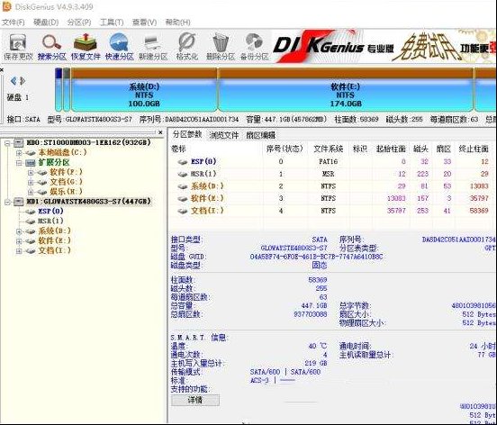Click the 起始柱面 column header

tap(391, 149)
